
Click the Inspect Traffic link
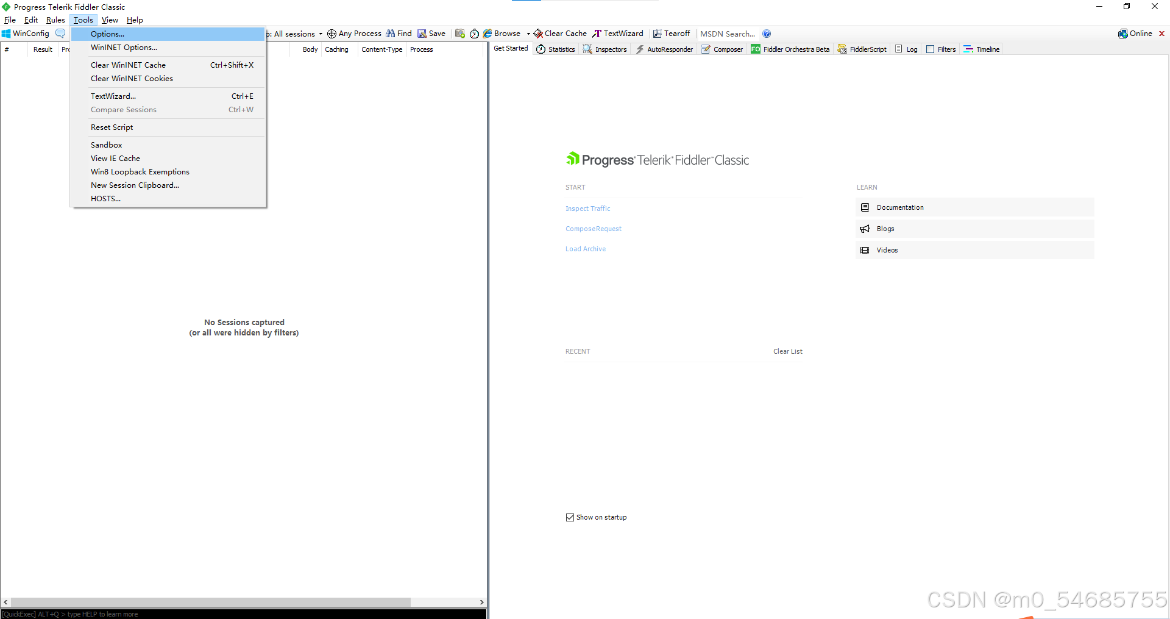click(x=587, y=209)
